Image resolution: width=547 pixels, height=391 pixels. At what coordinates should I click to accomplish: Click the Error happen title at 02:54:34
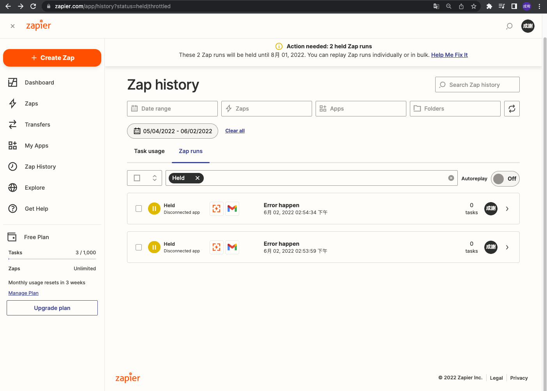tap(281, 205)
